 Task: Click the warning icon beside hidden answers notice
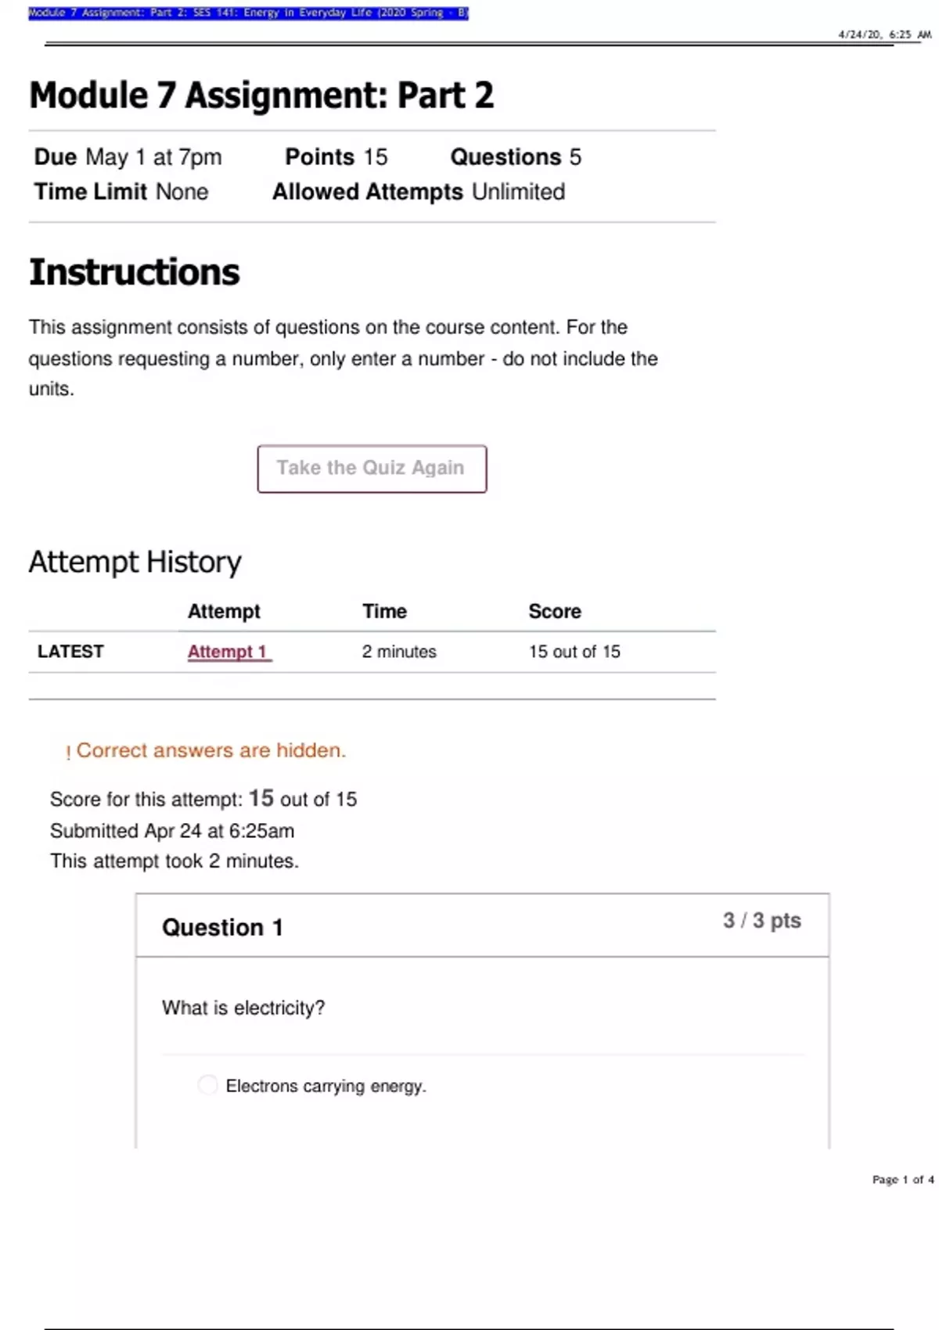pos(68,753)
